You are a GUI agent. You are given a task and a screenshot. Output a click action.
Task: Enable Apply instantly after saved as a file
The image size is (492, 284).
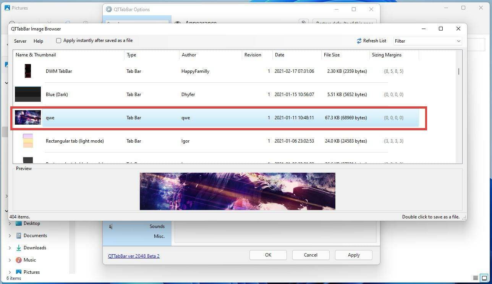point(58,40)
